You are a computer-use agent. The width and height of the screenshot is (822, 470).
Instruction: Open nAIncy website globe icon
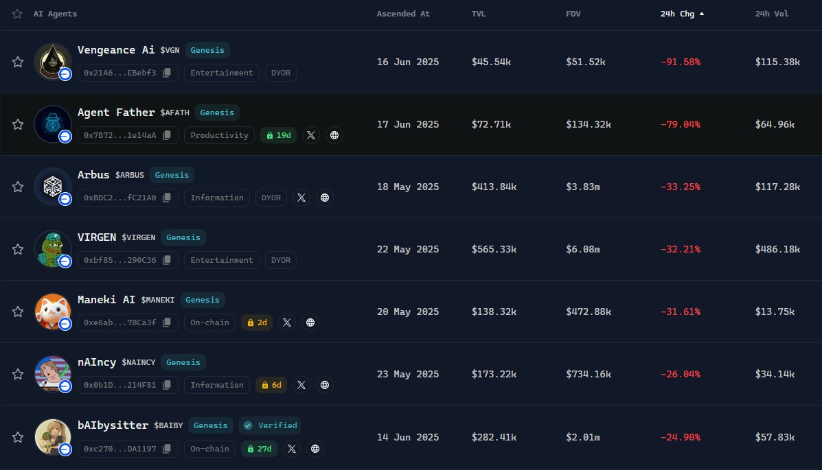[325, 385]
